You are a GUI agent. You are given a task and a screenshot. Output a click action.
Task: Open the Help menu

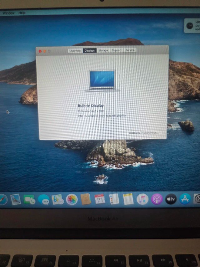pos(22,13)
